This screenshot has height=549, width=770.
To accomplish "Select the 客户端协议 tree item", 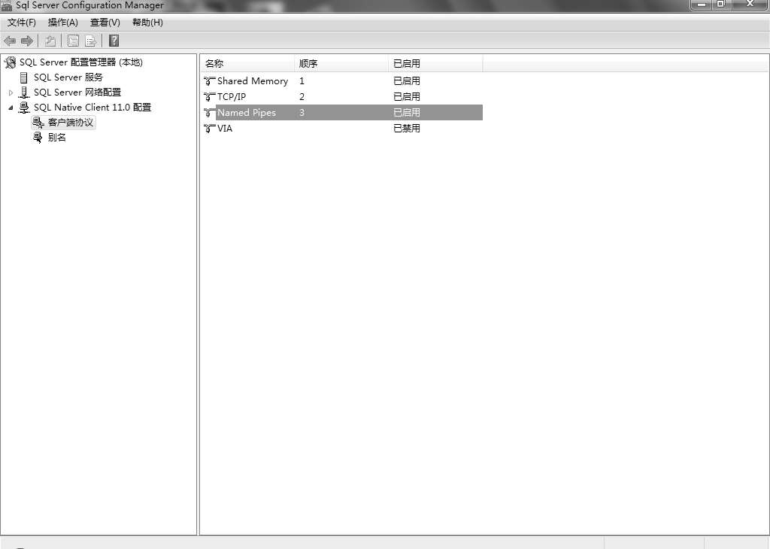I will pyautogui.click(x=71, y=123).
